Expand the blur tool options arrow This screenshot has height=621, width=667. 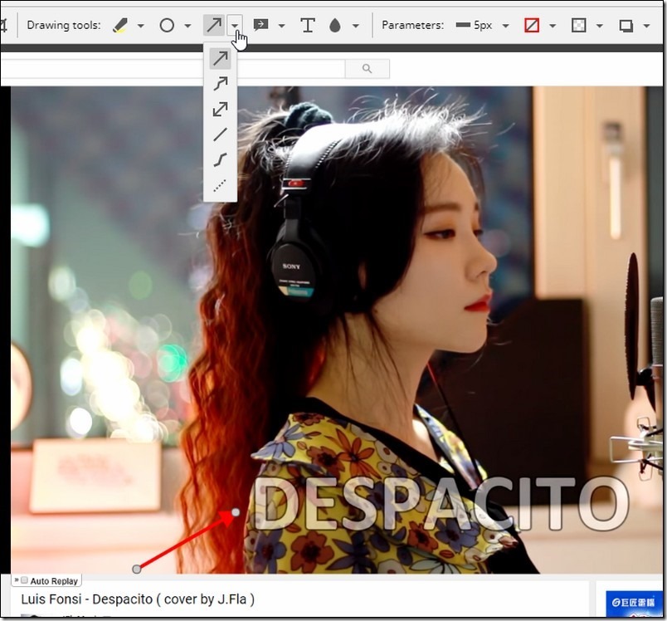(356, 26)
